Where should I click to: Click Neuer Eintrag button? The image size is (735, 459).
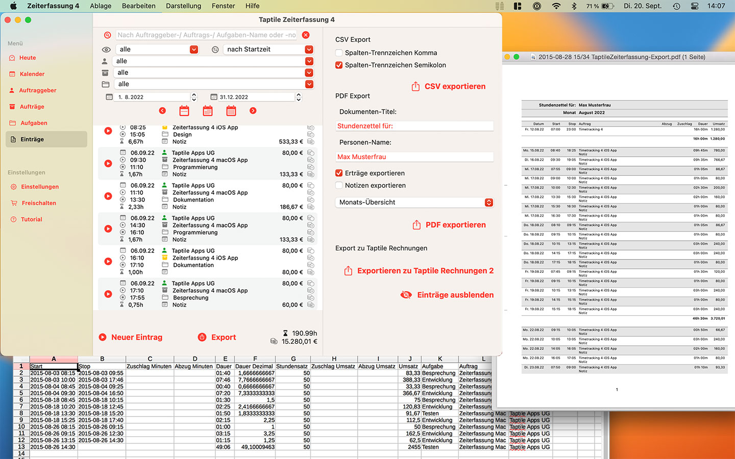(x=130, y=337)
